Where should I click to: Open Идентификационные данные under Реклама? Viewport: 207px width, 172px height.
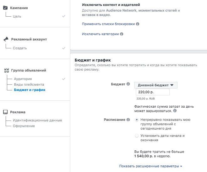tap(37, 120)
